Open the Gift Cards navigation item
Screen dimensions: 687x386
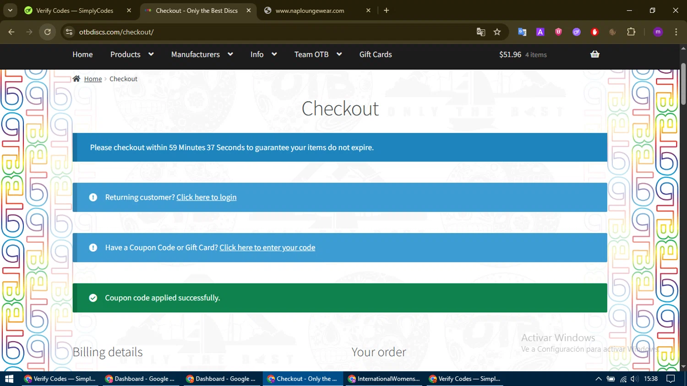376,54
